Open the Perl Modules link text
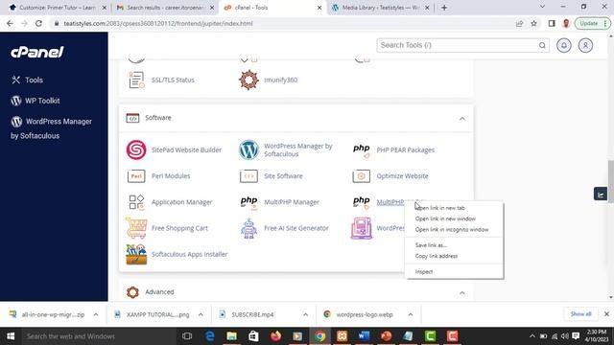 [x=171, y=176]
